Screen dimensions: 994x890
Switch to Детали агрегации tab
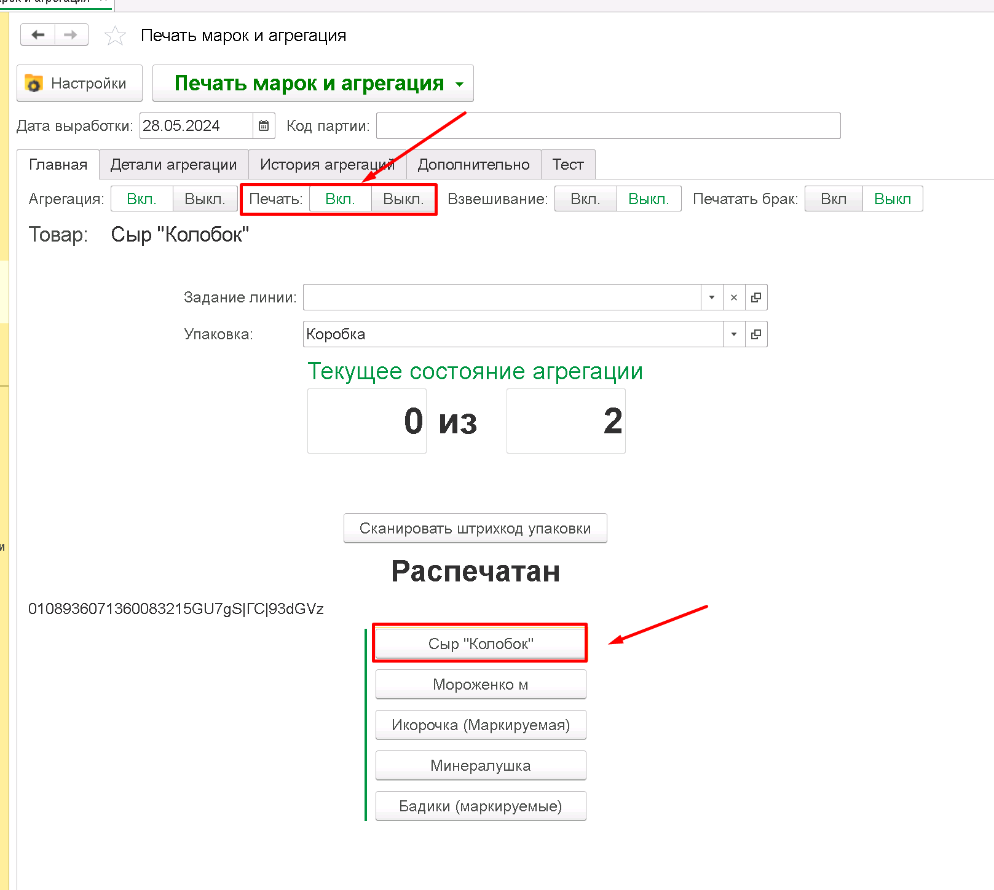(x=174, y=165)
